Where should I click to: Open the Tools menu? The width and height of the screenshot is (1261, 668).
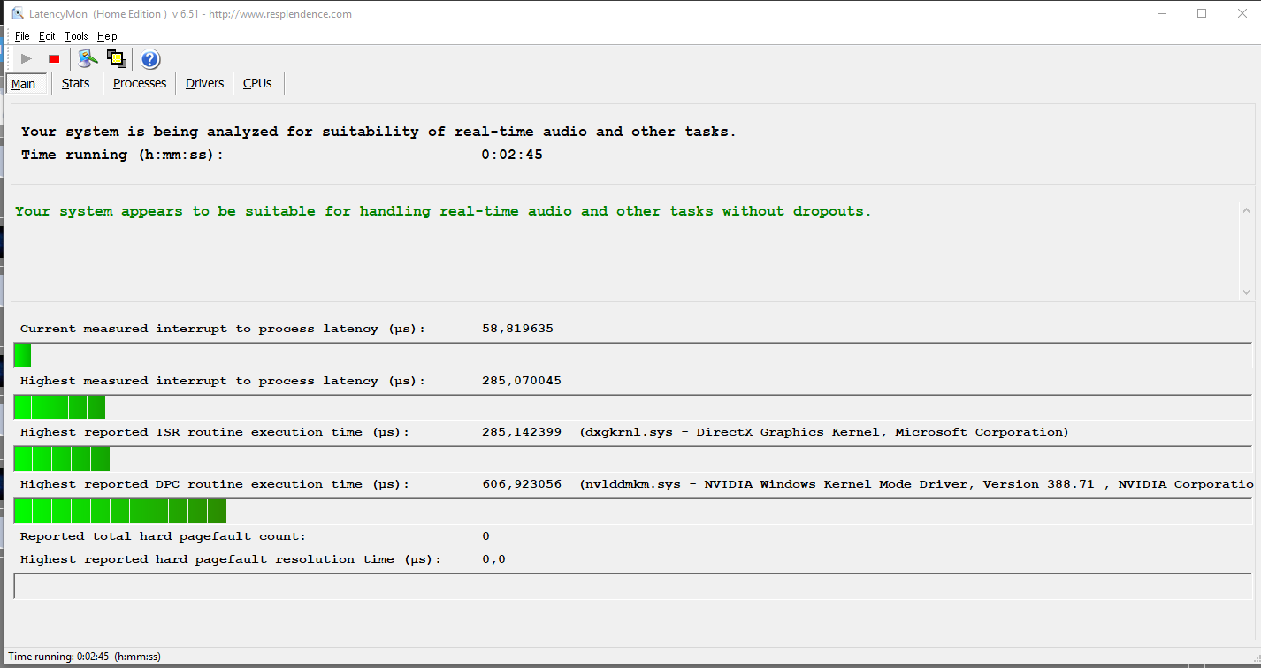(x=76, y=36)
